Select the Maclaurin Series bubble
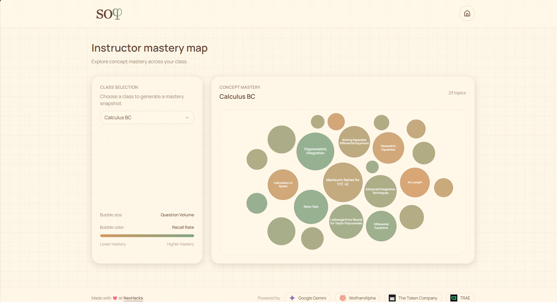This screenshot has width=557, height=302. (343, 182)
